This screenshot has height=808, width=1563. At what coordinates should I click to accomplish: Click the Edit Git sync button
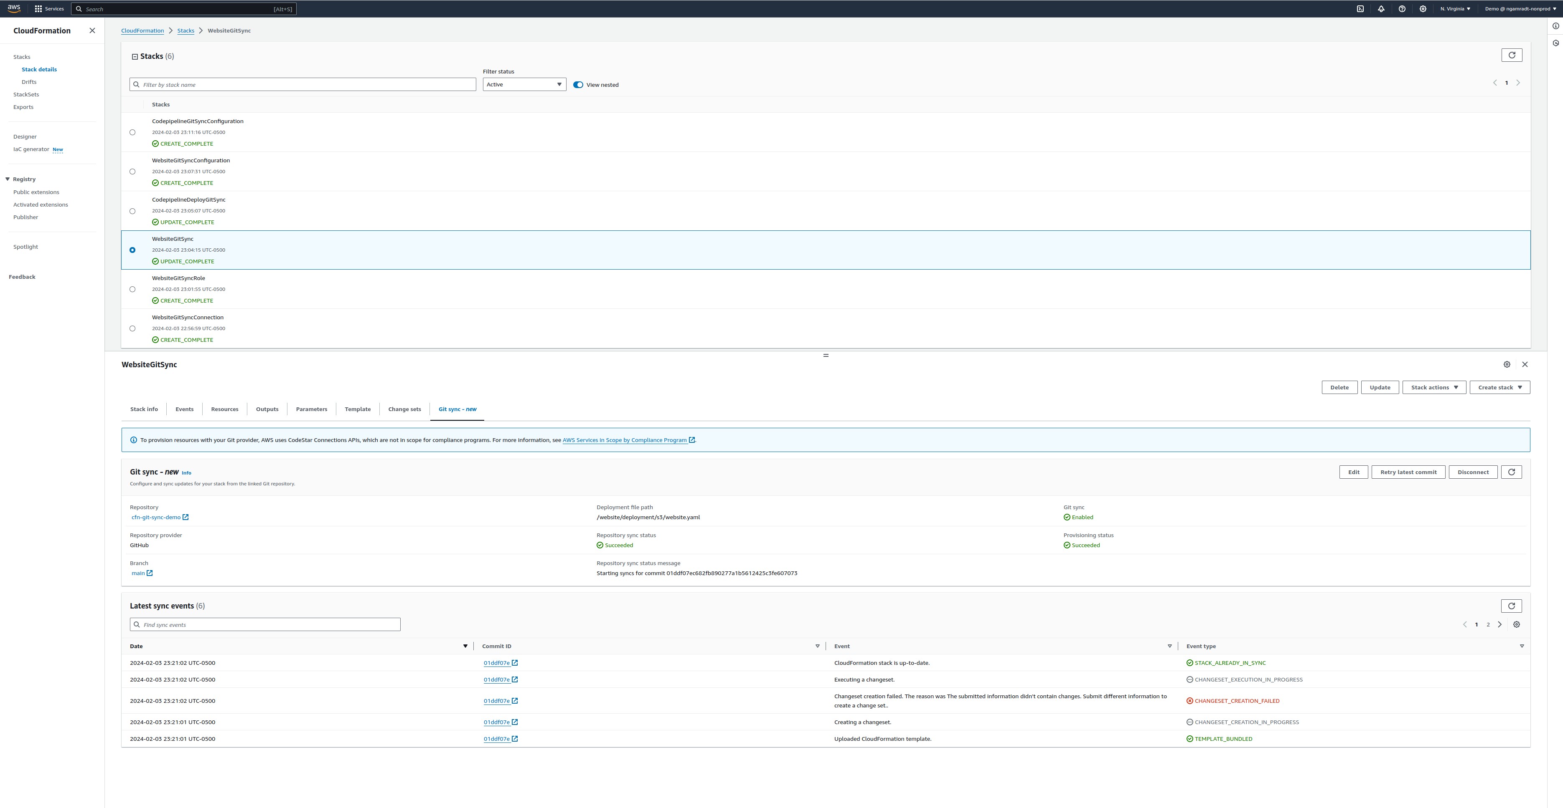click(1354, 472)
